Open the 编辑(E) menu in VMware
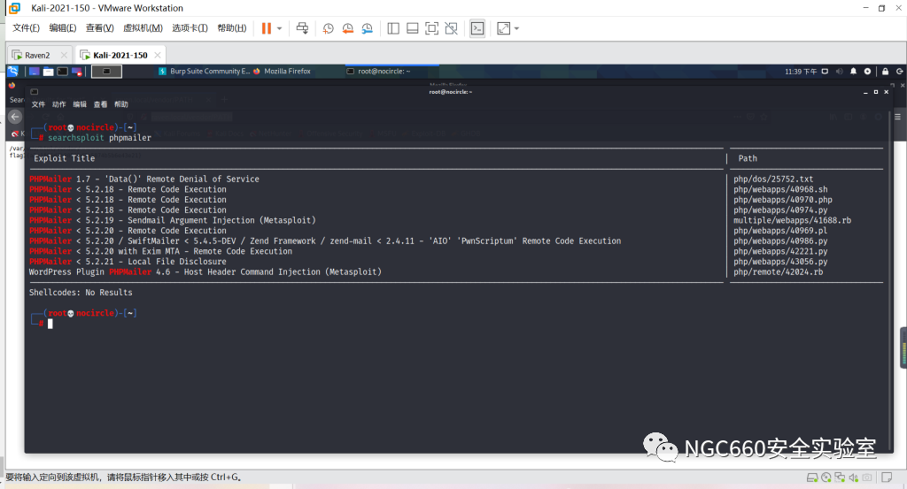 tap(63, 28)
